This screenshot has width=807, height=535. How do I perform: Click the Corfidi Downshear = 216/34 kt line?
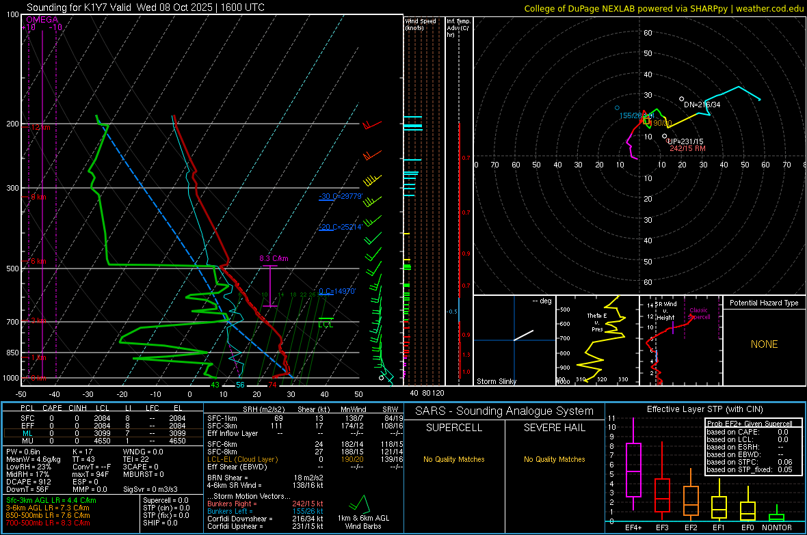tap(265, 519)
